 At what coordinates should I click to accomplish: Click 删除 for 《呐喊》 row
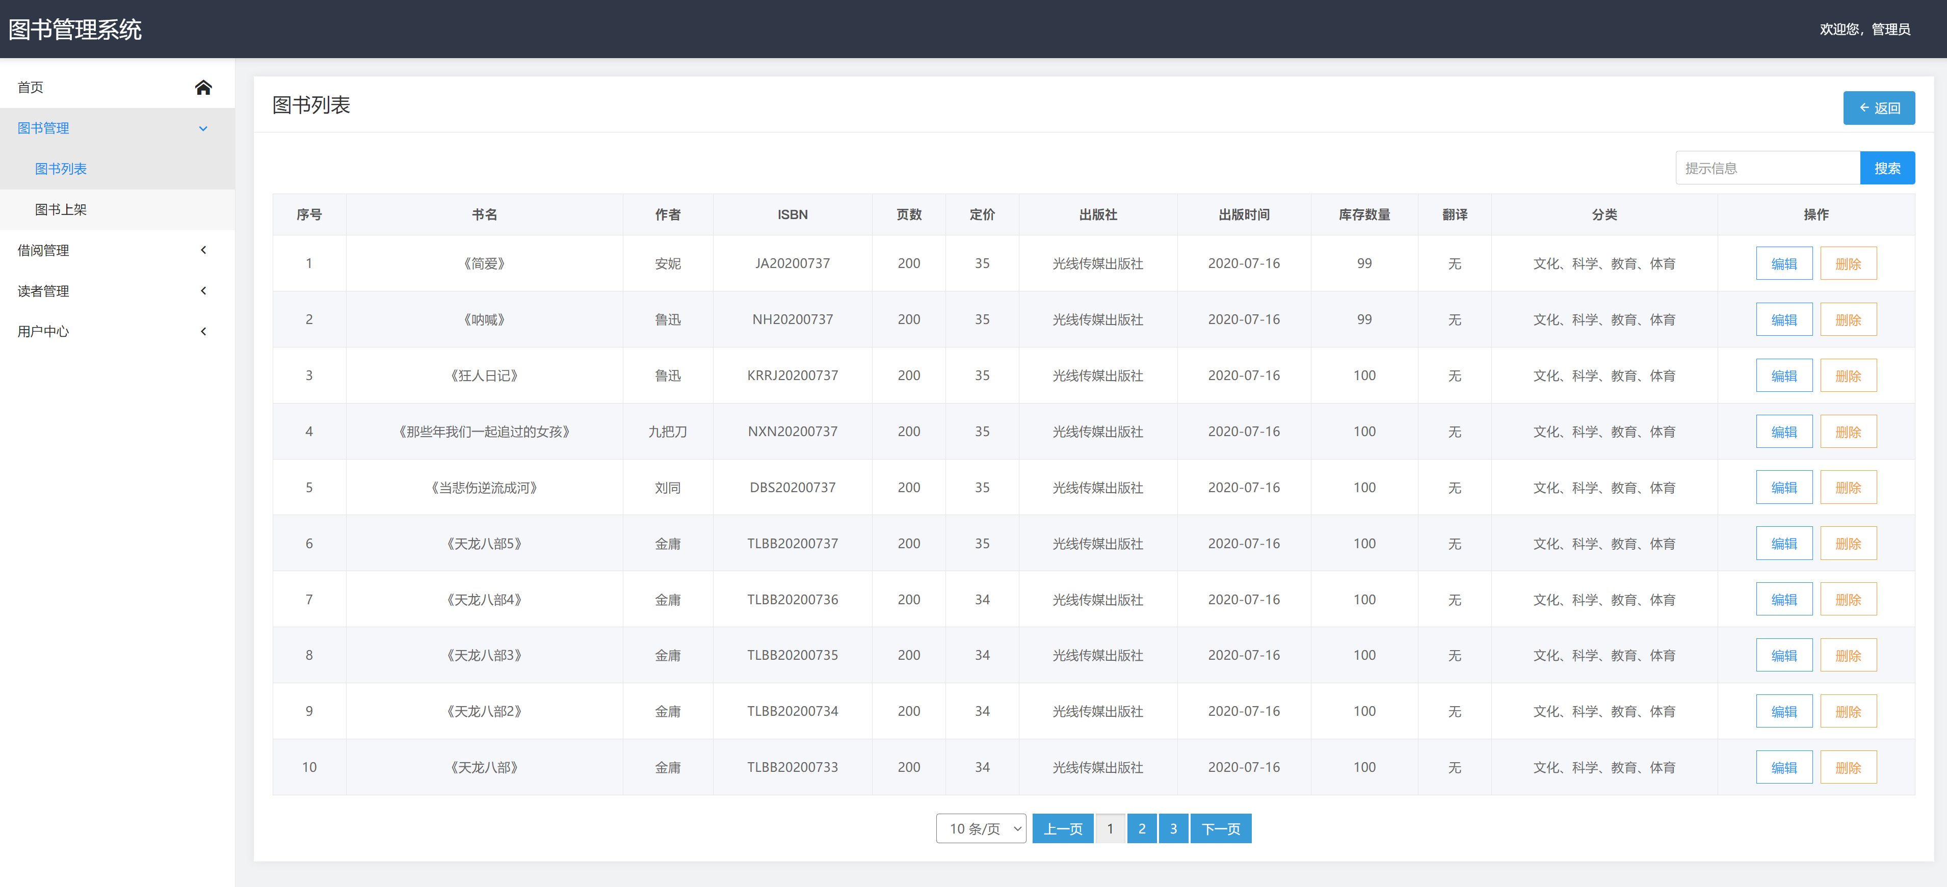(x=1848, y=319)
